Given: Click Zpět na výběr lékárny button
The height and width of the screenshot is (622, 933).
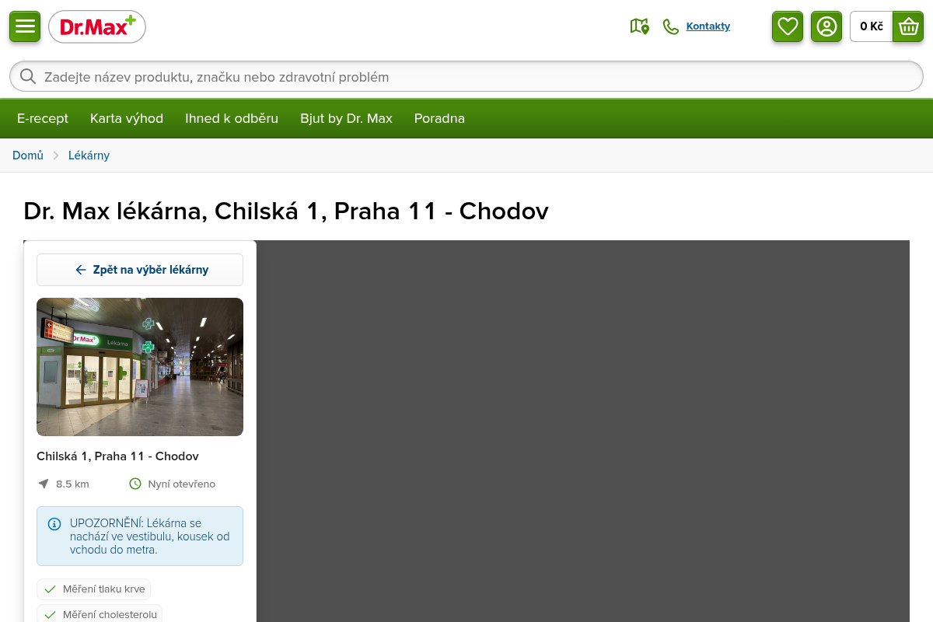Looking at the screenshot, I should [140, 270].
